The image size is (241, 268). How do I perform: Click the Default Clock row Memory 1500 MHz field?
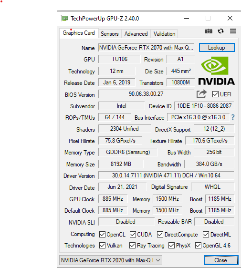click(x=168, y=210)
